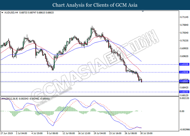Click the 12 Jul 00:00 time label
Image resolution: width=190 pixels, height=136 pixels.
coord(69,133)
